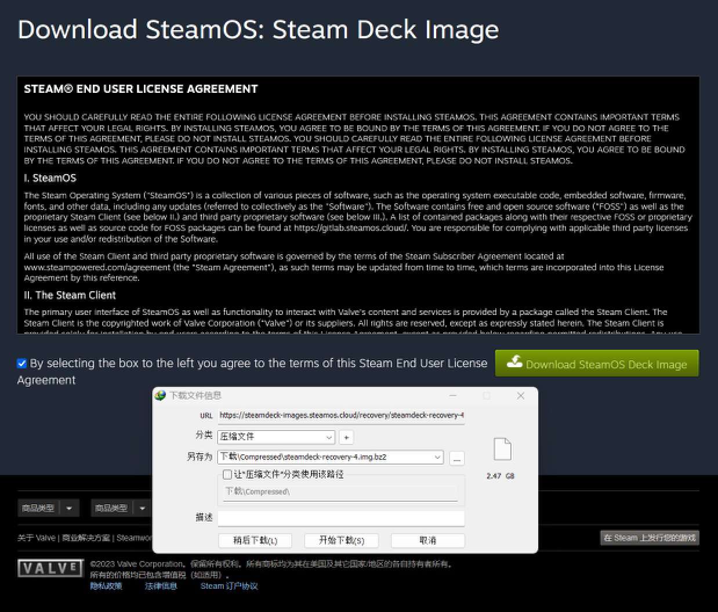Click 稍后下载 download later button
Viewport: 718px width, 612px height.
point(255,541)
